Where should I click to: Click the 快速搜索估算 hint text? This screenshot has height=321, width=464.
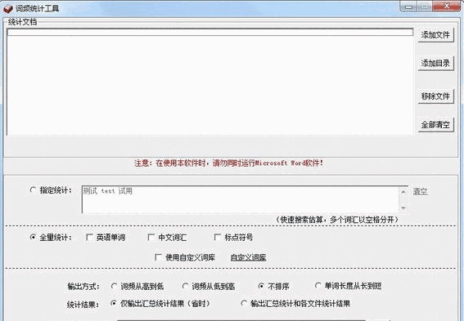pos(337,220)
